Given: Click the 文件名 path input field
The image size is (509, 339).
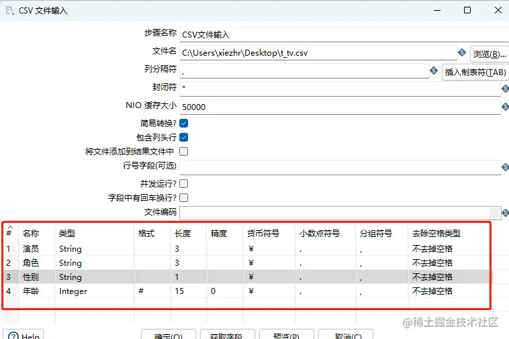Looking at the screenshot, I should click(x=318, y=53).
